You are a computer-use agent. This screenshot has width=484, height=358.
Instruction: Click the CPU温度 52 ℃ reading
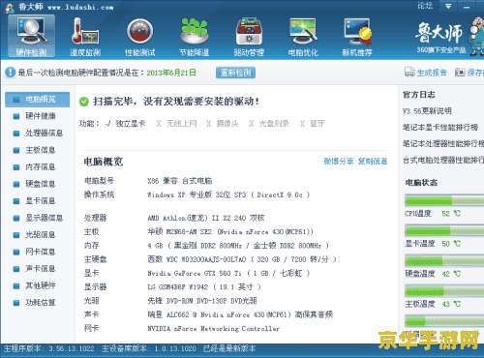451,214
